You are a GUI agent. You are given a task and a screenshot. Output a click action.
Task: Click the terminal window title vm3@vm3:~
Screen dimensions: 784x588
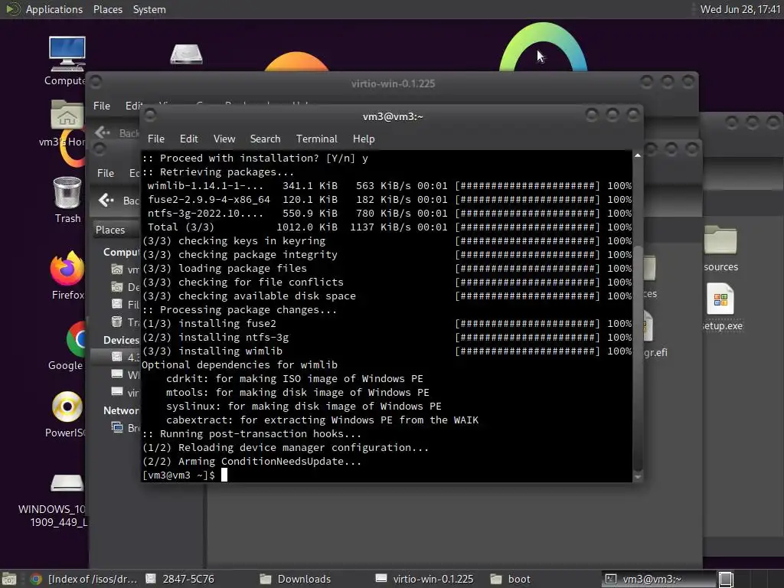click(x=393, y=116)
